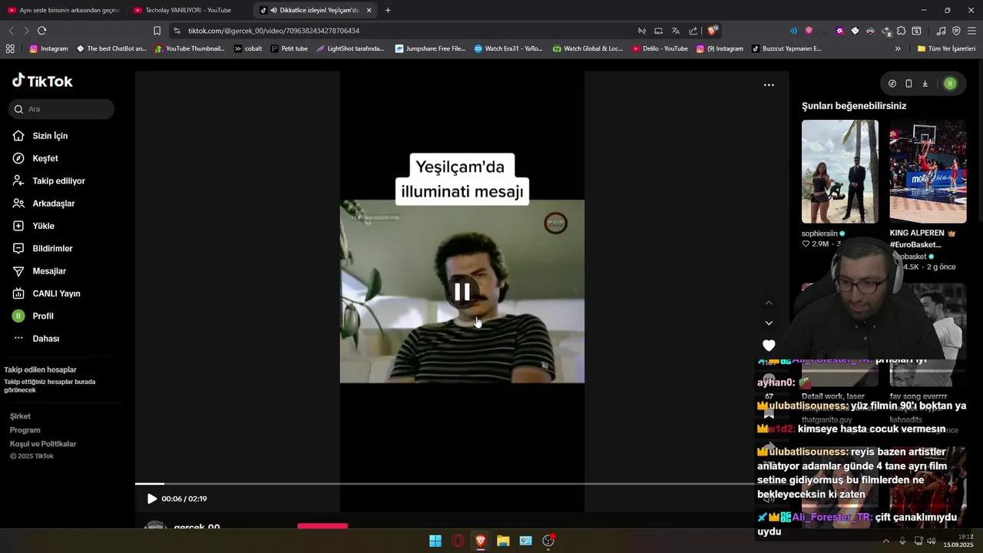
Task: Click the translate page icon
Action: [676, 31]
